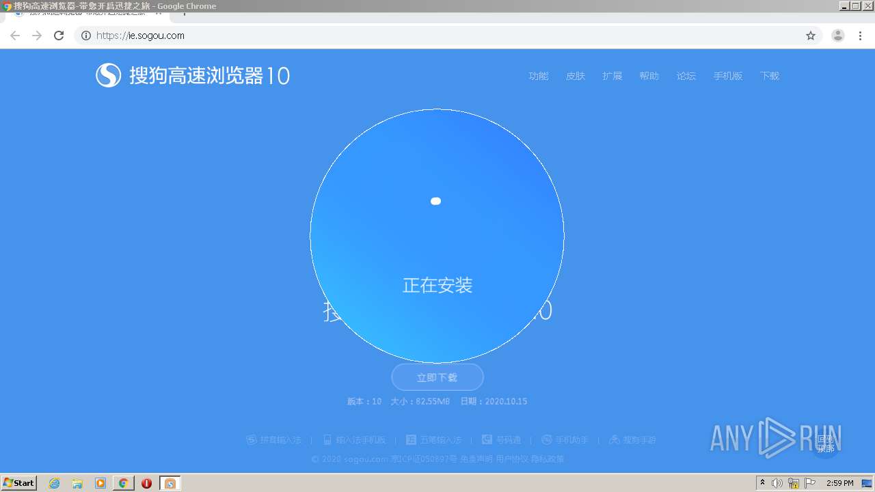The height and width of the screenshot is (492, 875).
Task: Click the 大小：82.55MB size text
Action: point(420,402)
